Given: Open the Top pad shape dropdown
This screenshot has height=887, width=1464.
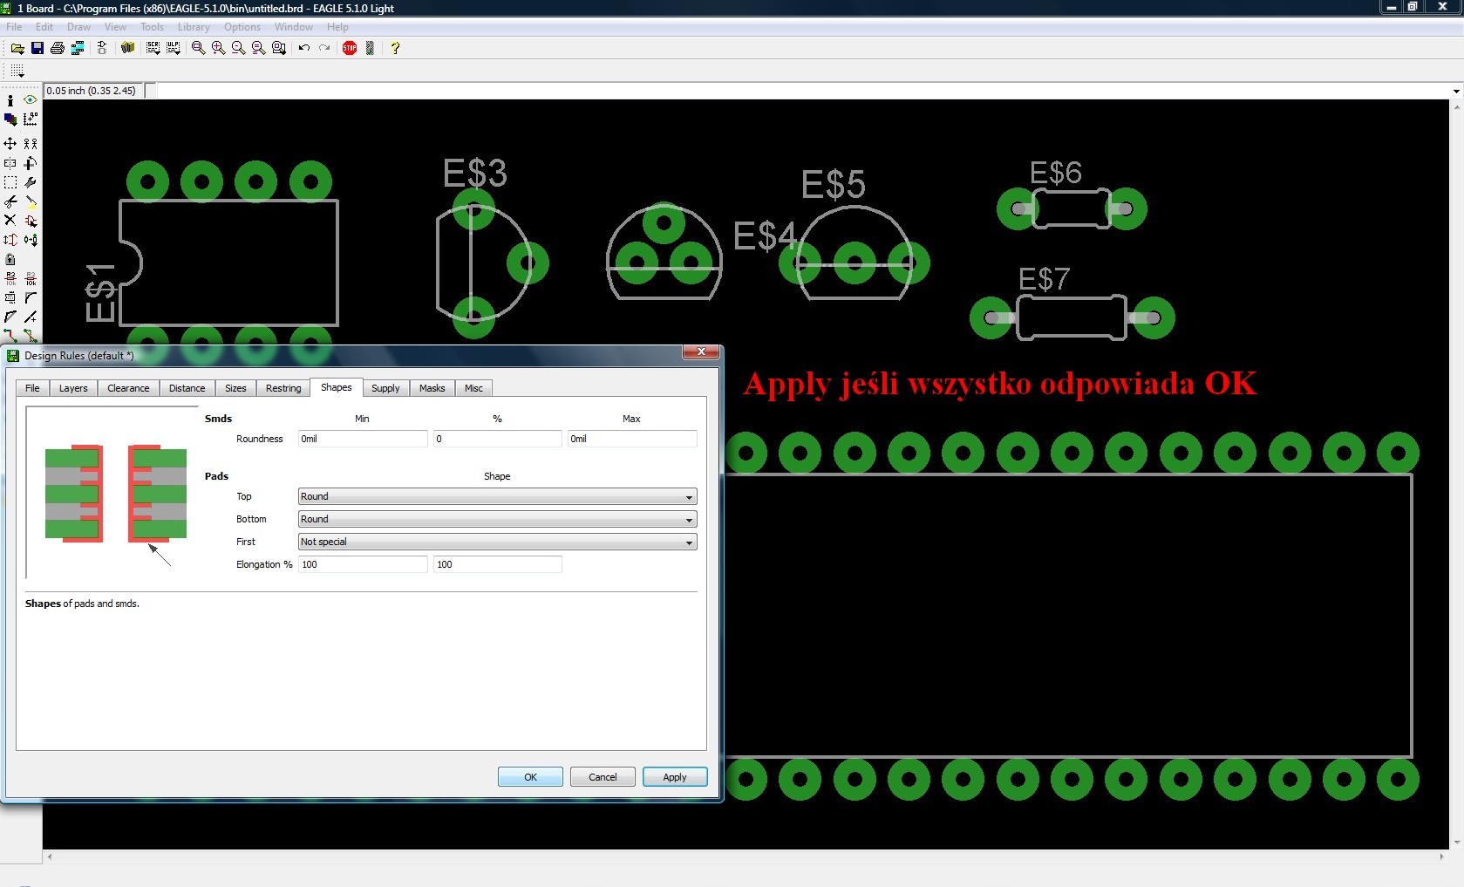Looking at the screenshot, I should coord(497,496).
